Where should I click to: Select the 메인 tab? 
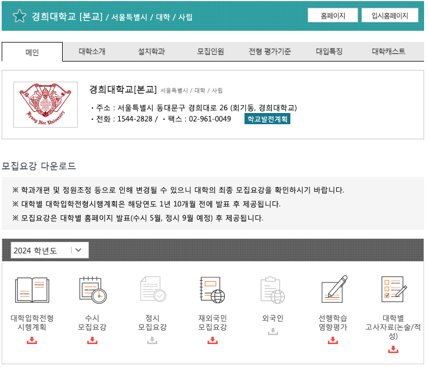(x=32, y=52)
